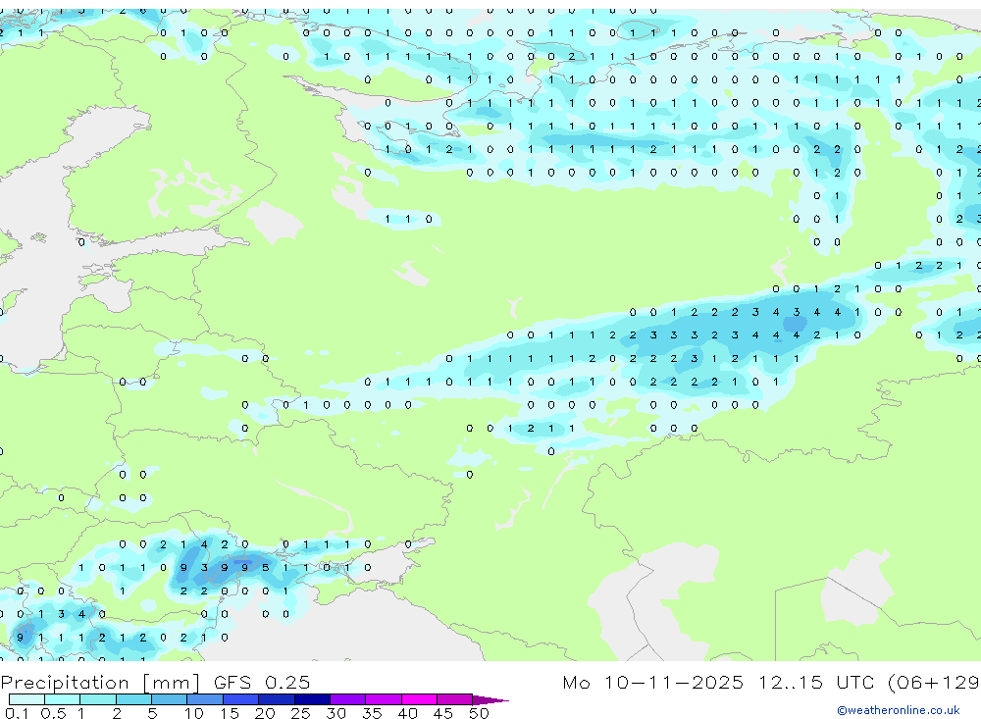This screenshot has height=719, width=981.
Task: Click the legend label "15"
Action: tap(229, 713)
